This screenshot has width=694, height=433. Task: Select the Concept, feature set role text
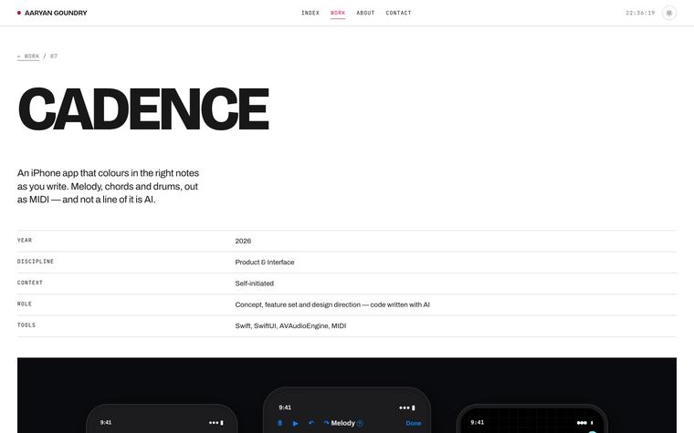tap(332, 304)
